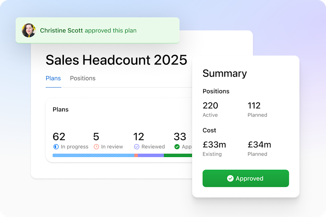Open Christine Scott's profile avatar
326x217 pixels.
click(29, 30)
